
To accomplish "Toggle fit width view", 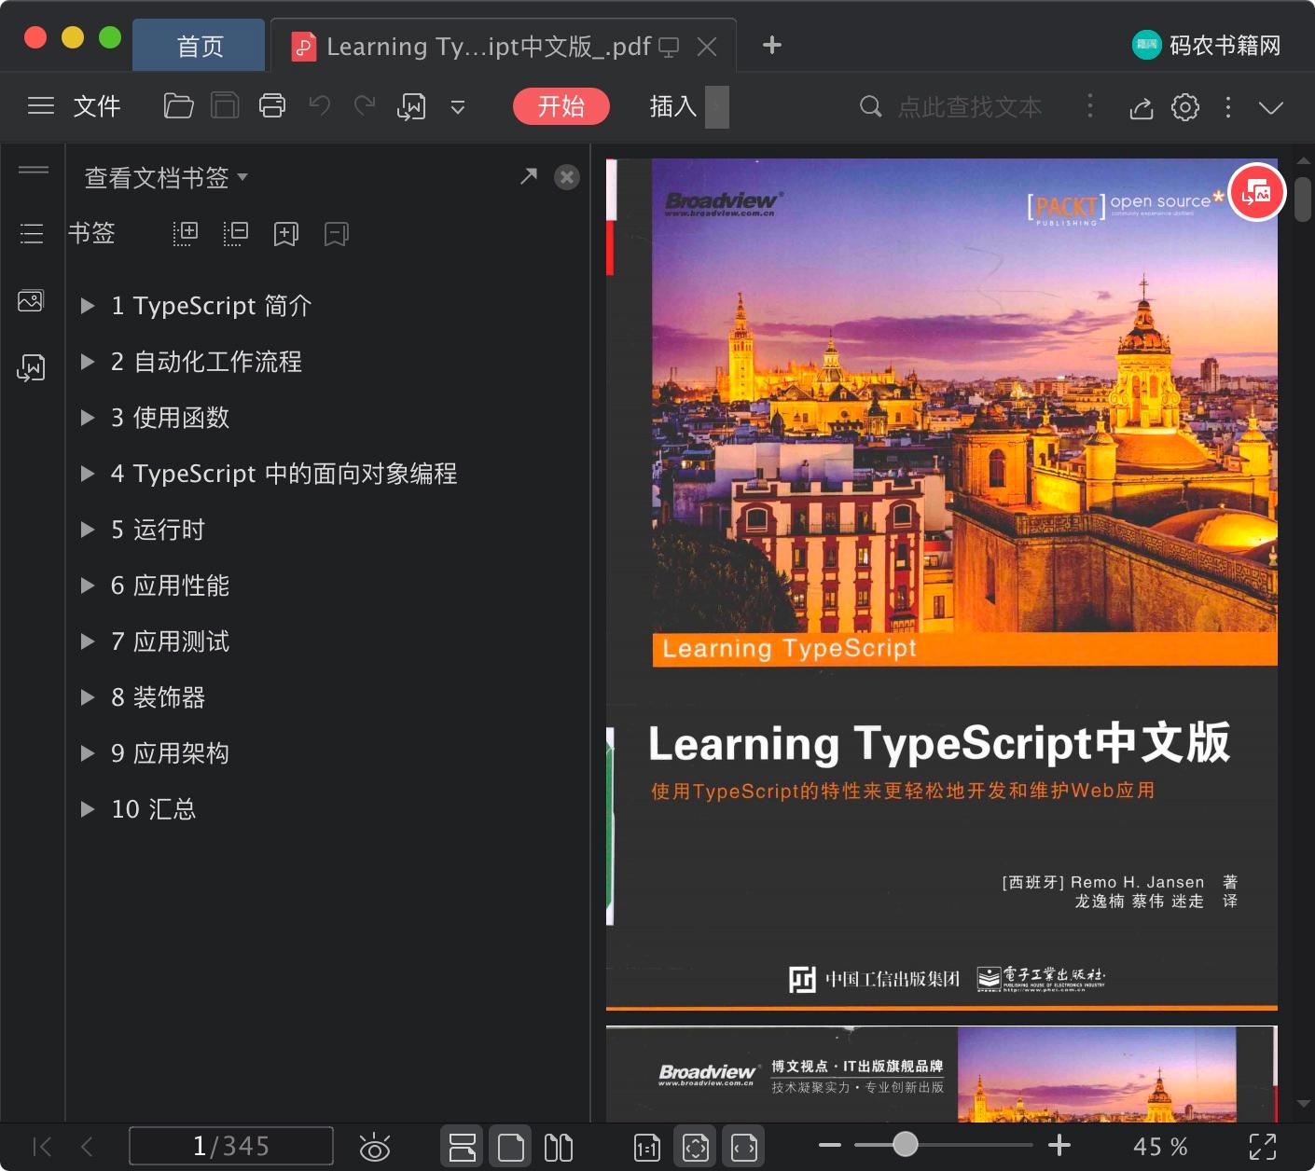I will pyautogui.click(x=744, y=1147).
